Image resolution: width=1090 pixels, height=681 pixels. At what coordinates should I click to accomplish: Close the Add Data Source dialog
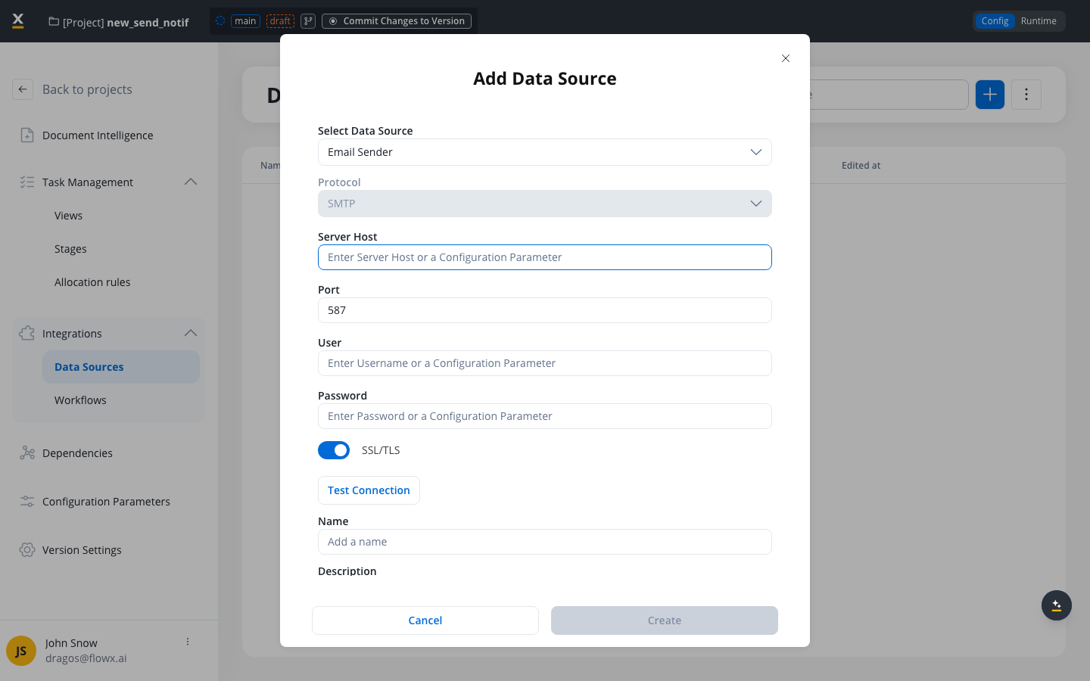coord(786,58)
